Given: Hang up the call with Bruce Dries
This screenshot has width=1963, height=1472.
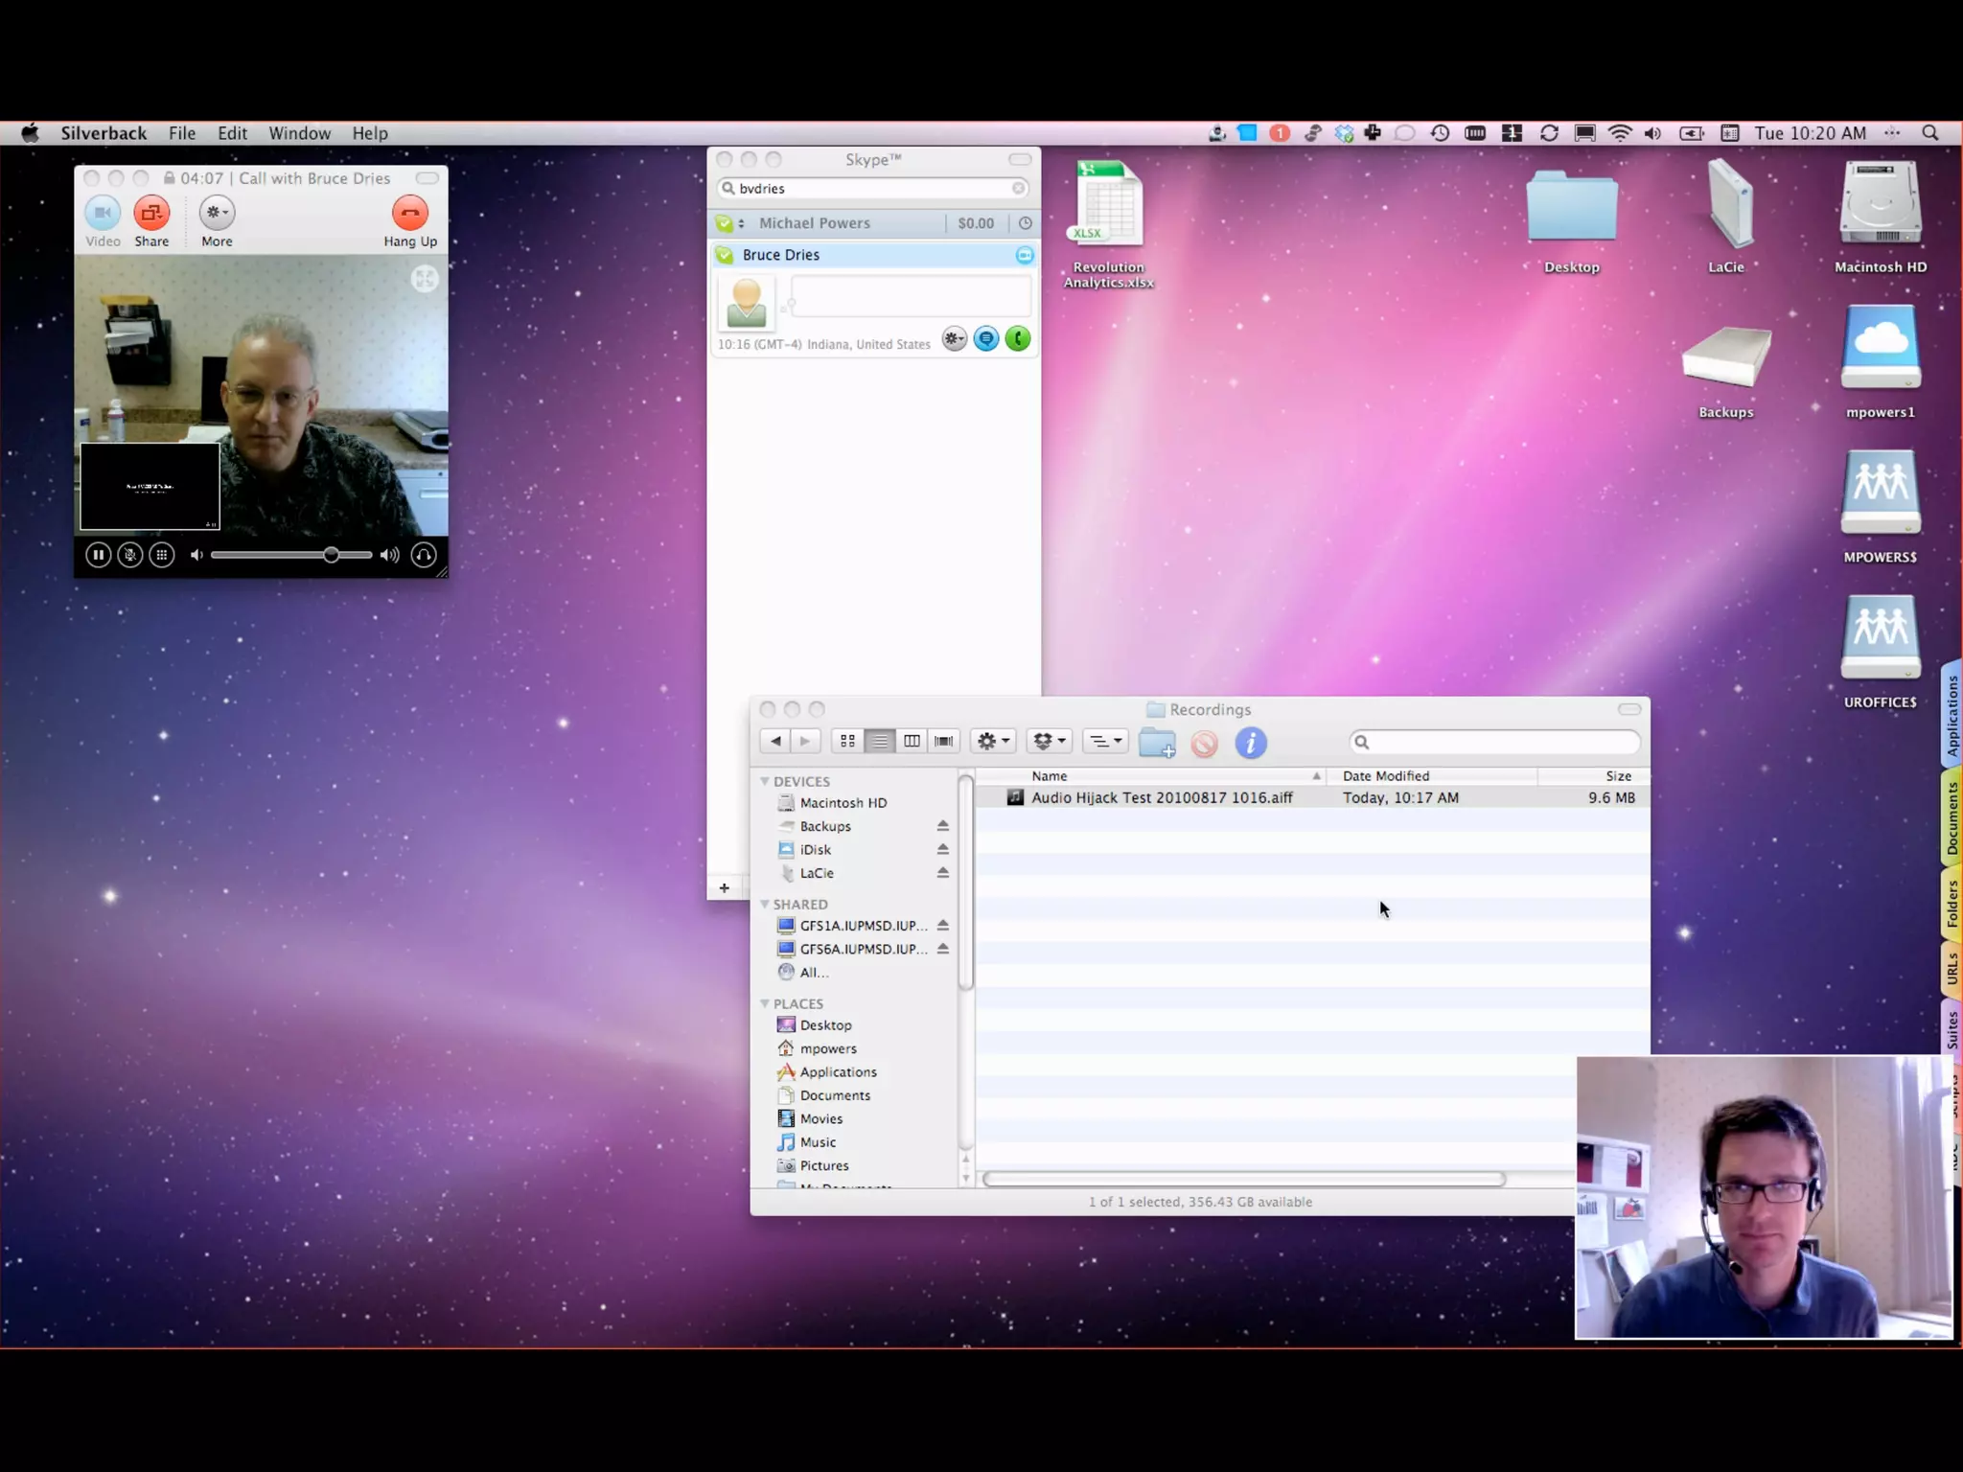Looking at the screenshot, I should [409, 213].
